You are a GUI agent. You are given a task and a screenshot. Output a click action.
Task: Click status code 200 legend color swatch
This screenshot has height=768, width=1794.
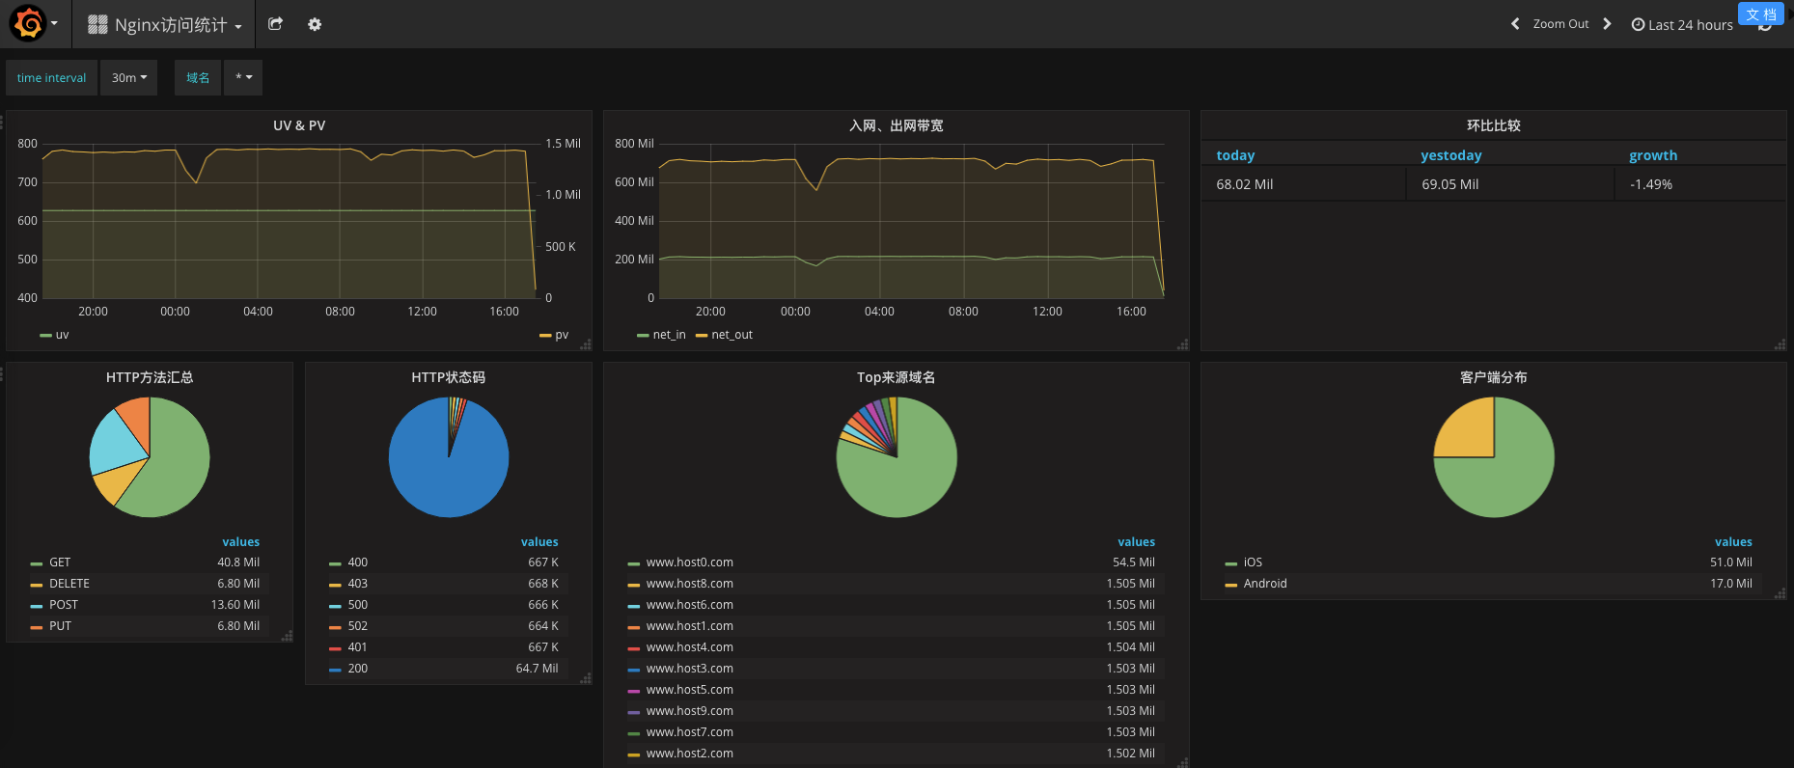coord(335,670)
